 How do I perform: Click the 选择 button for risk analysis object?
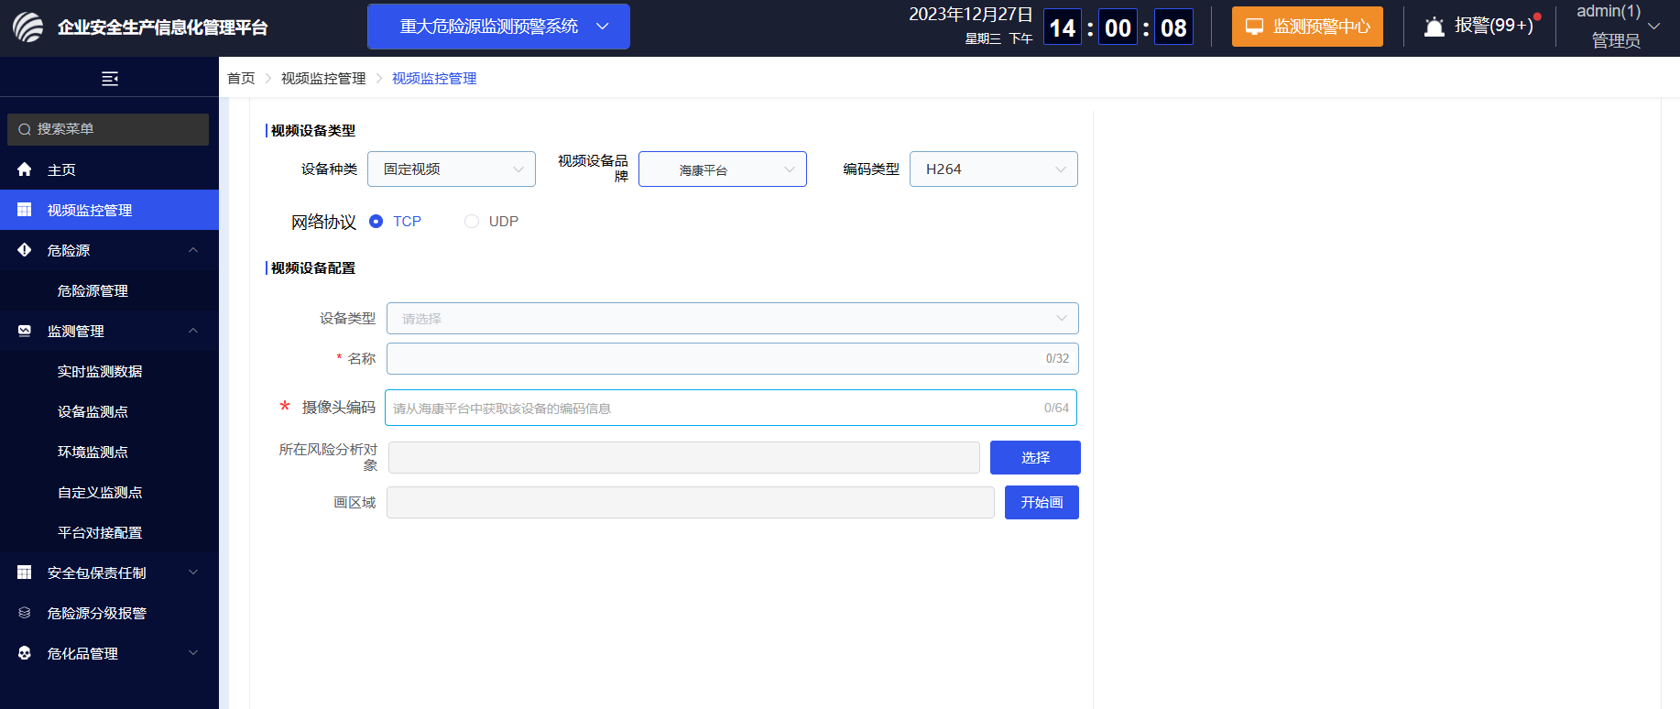[x=1035, y=457]
